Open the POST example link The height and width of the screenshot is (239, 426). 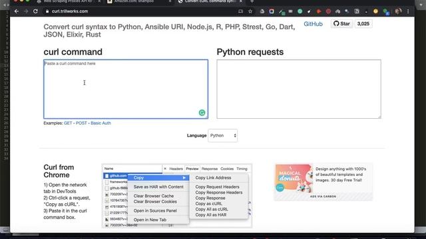tap(81, 123)
